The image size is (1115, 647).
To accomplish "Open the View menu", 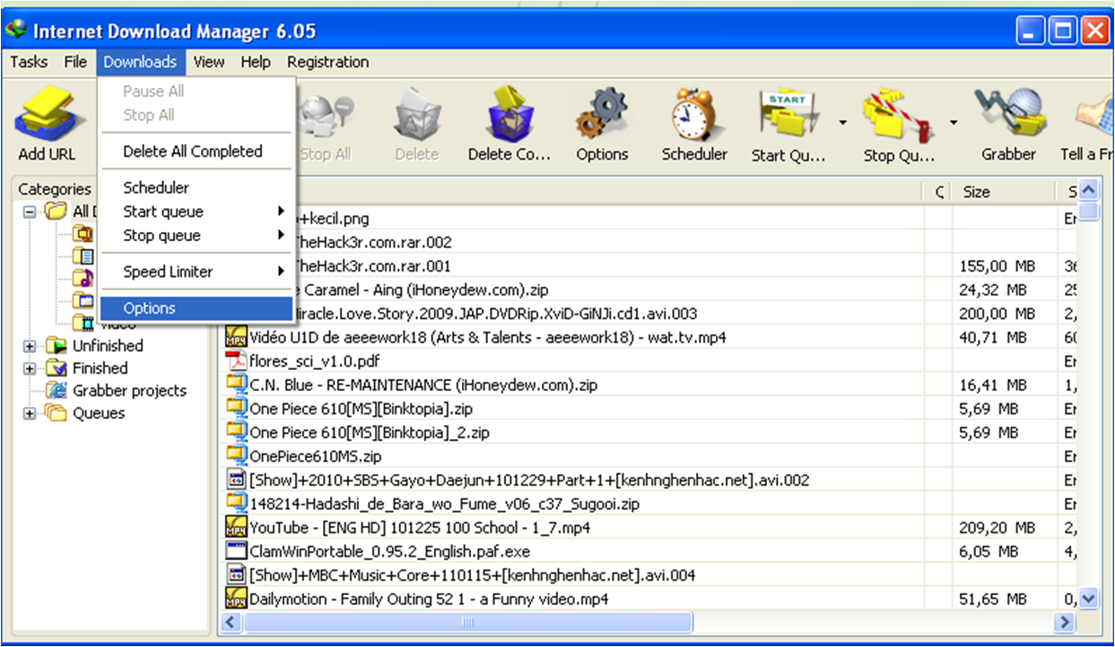I will click(209, 62).
